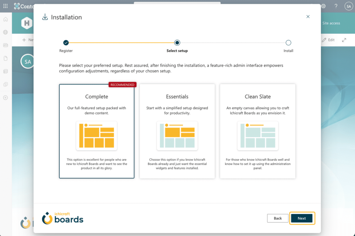Click the Select setup step indicator
The width and height of the screenshot is (355, 236).
point(177,43)
